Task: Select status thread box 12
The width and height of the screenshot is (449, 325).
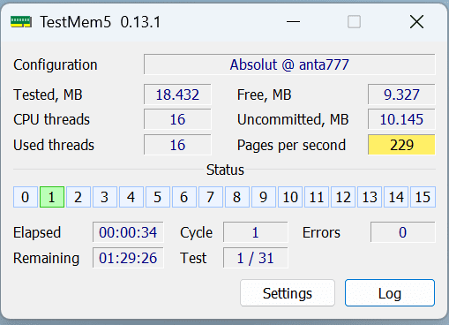Action: click(x=343, y=197)
